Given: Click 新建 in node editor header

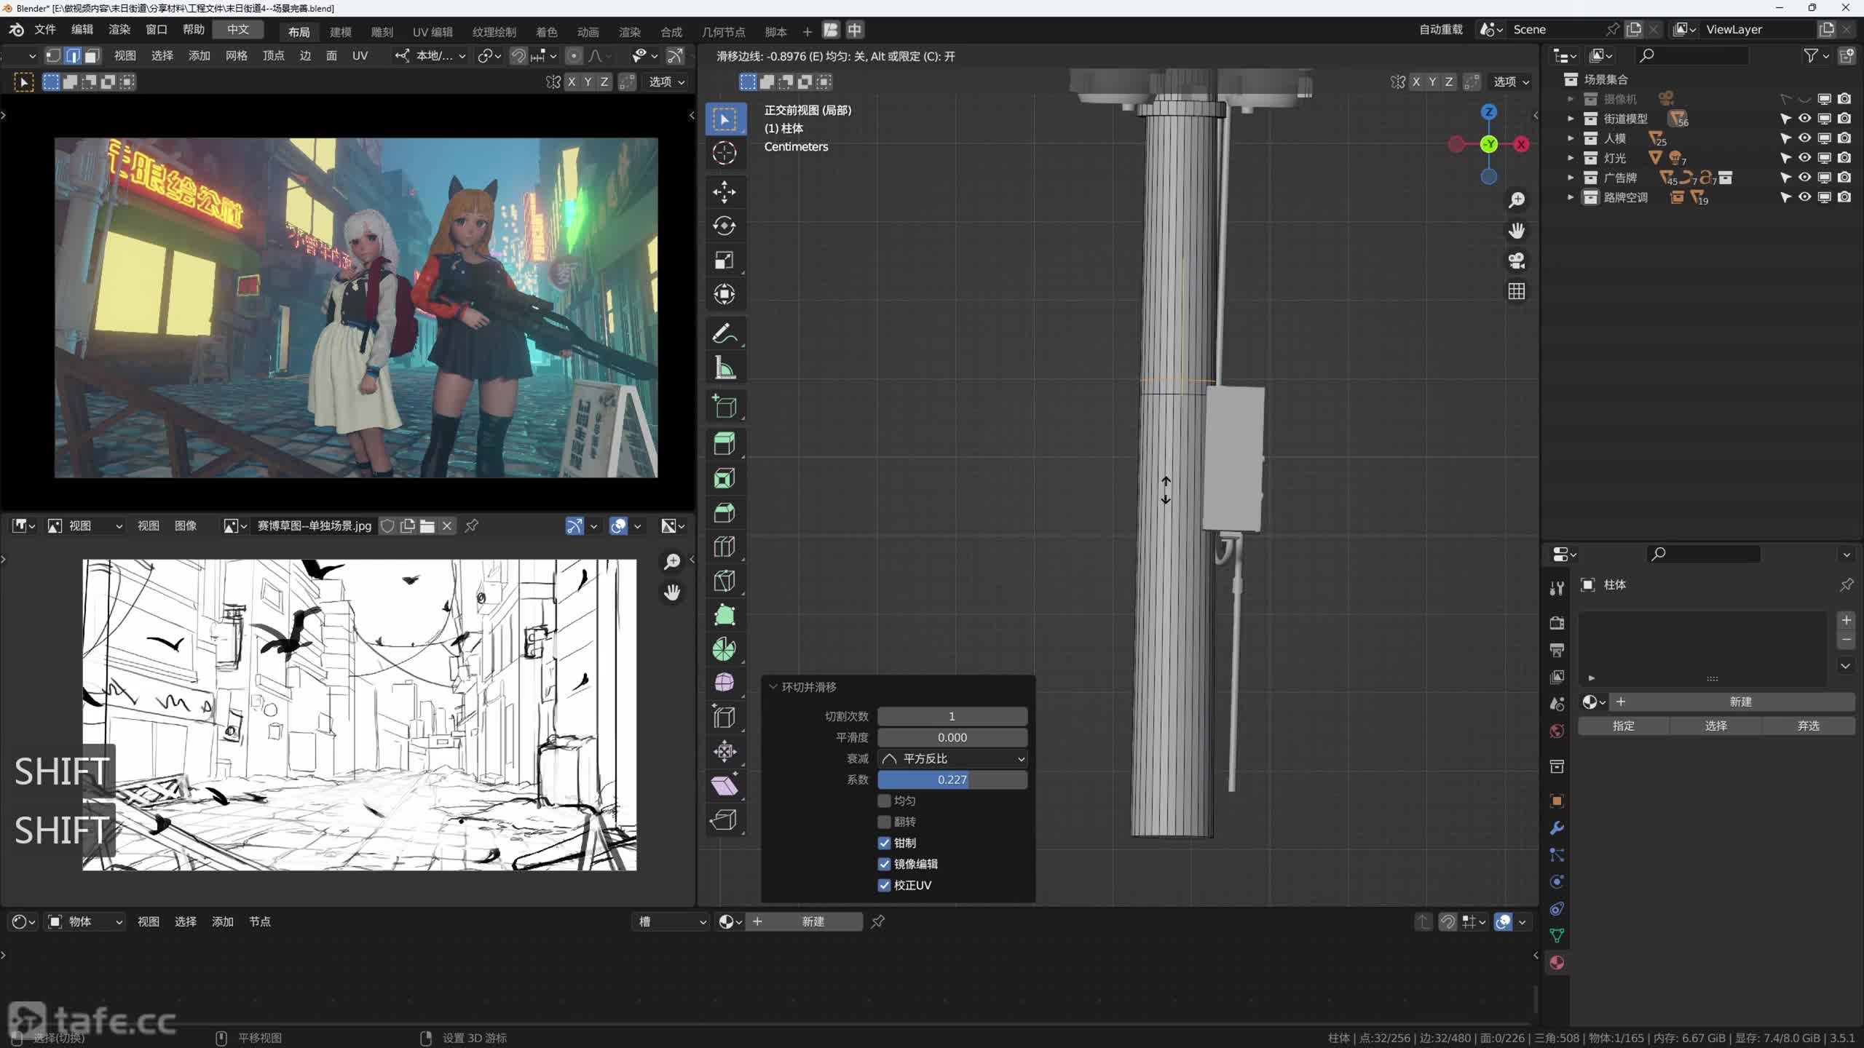Looking at the screenshot, I should click(813, 922).
